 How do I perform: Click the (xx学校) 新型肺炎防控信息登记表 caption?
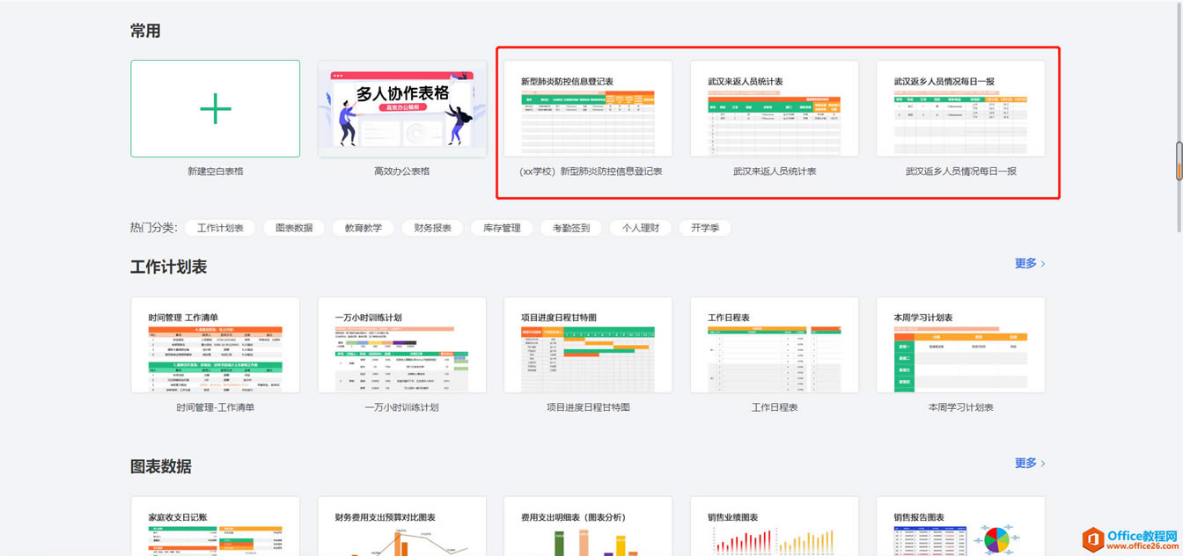pyautogui.click(x=591, y=172)
